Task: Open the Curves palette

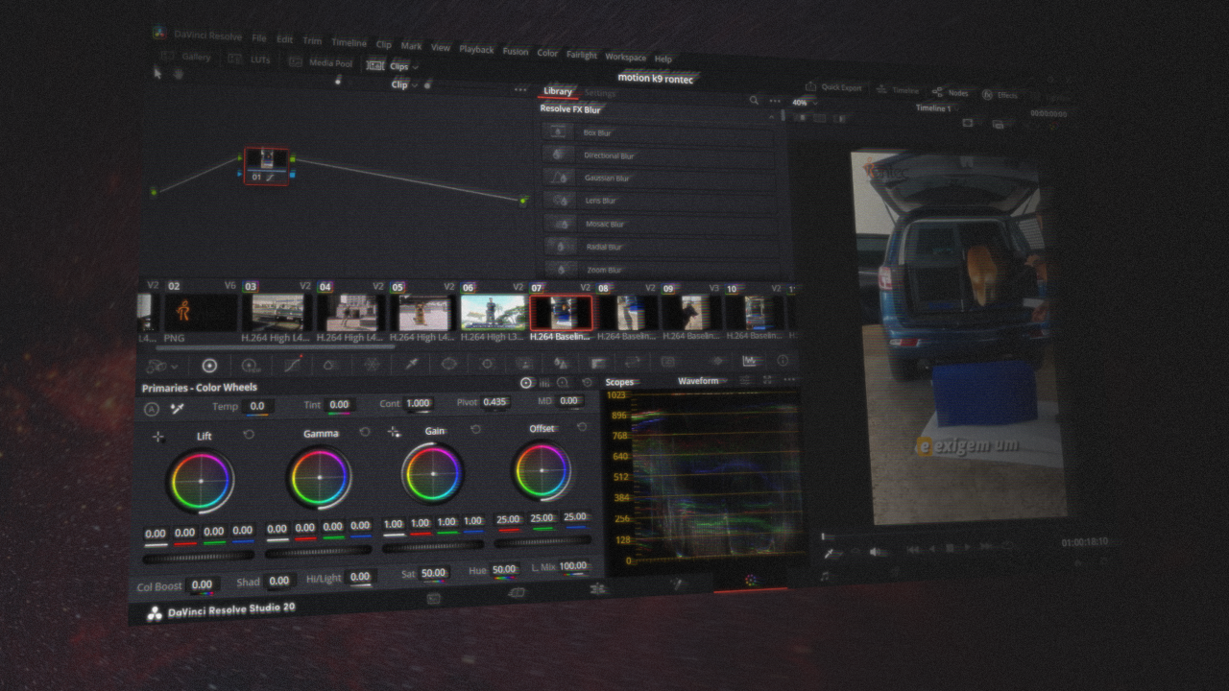Action: pyautogui.click(x=294, y=365)
